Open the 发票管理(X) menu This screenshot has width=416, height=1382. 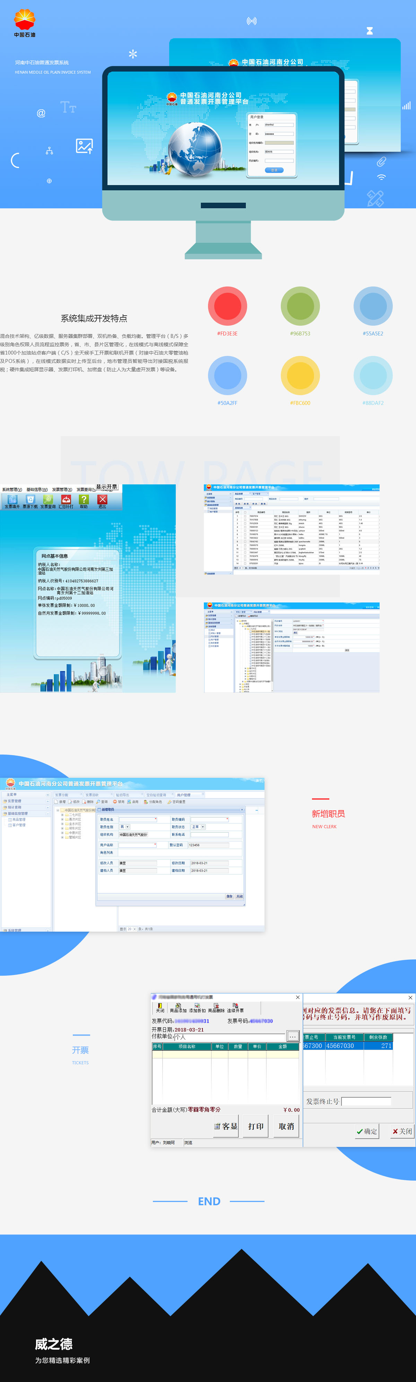click(62, 489)
